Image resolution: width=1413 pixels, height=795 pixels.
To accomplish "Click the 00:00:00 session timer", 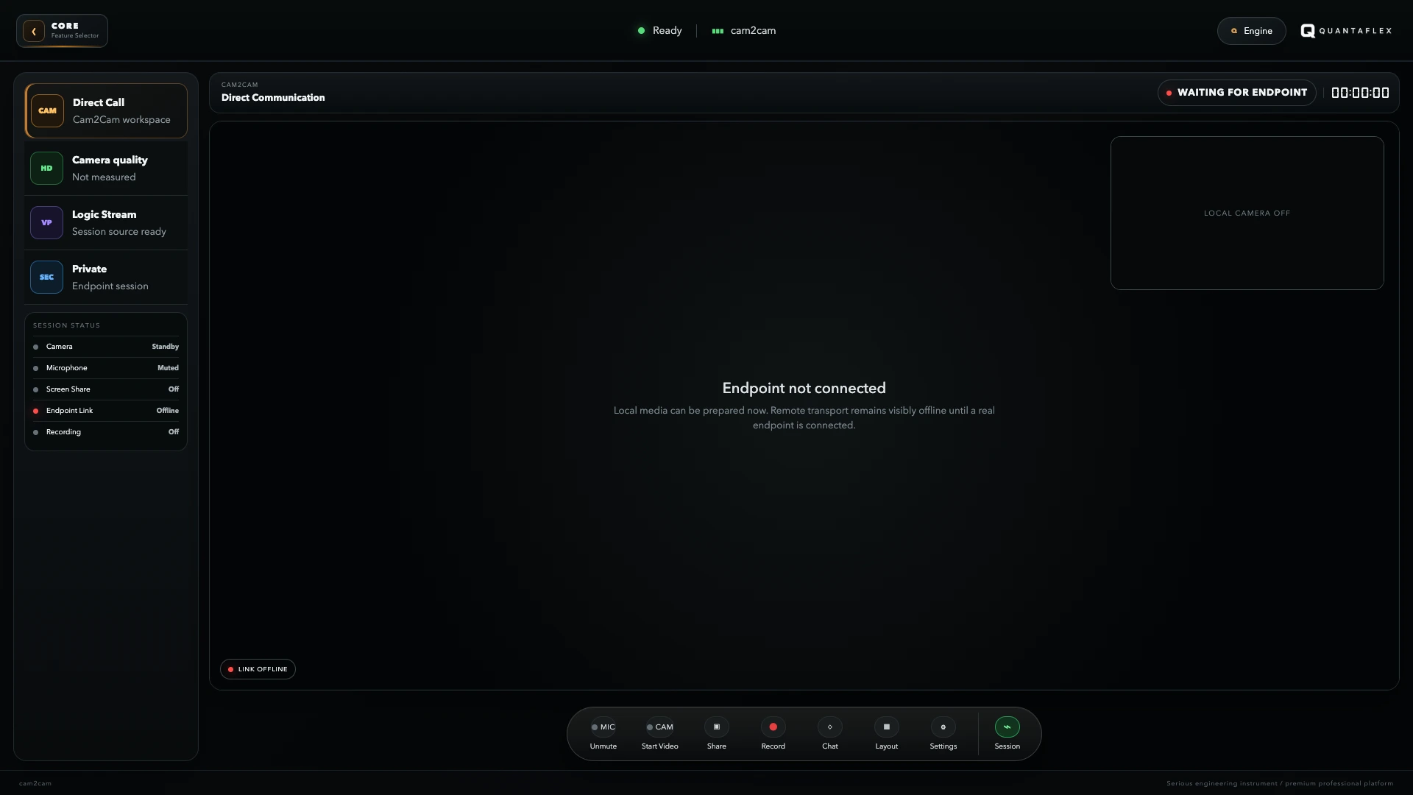I will click(x=1360, y=93).
